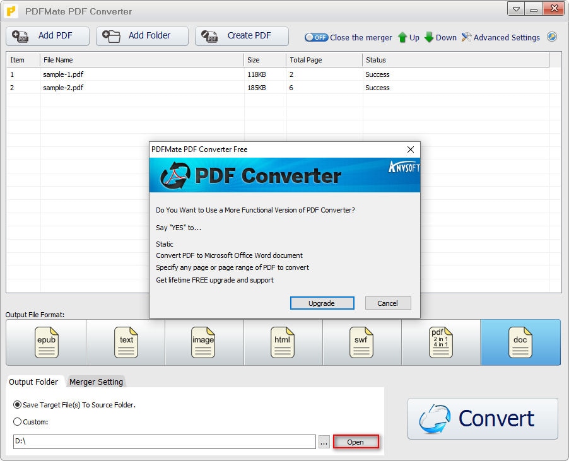Open folder browse ellipsis button
Screen dimensions: 569x461
tap(324, 442)
